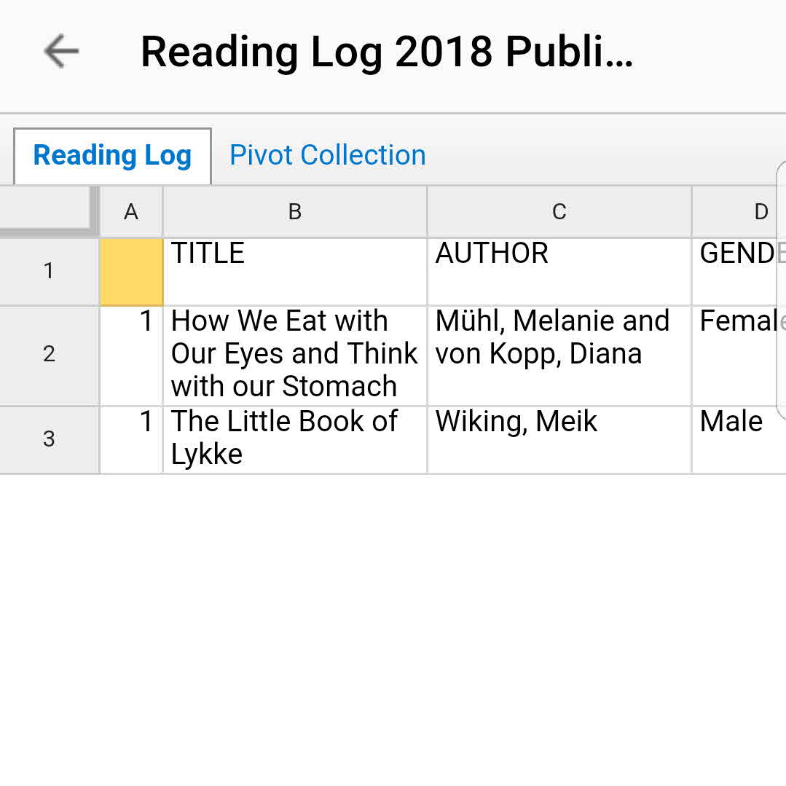Click the select-all corner cell

pyautogui.click(x=48, y=211)
